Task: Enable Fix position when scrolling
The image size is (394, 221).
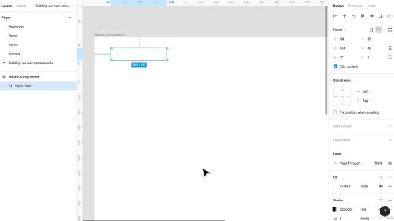Action: click(335, 112)
